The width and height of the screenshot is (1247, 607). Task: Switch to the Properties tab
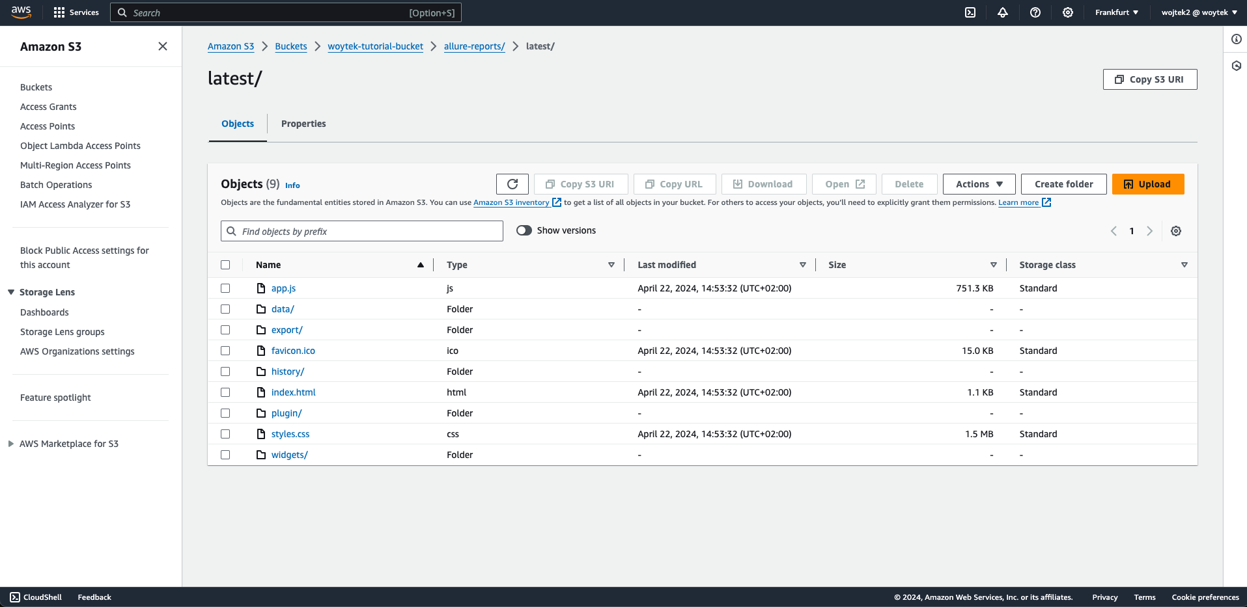pyautogui.click(x=303, y=124)
